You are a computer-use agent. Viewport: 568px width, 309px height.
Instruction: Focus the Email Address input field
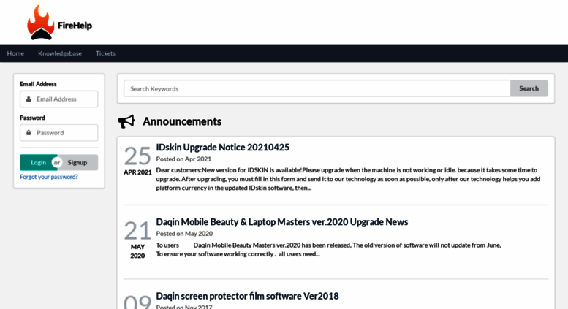click(58, 99)
